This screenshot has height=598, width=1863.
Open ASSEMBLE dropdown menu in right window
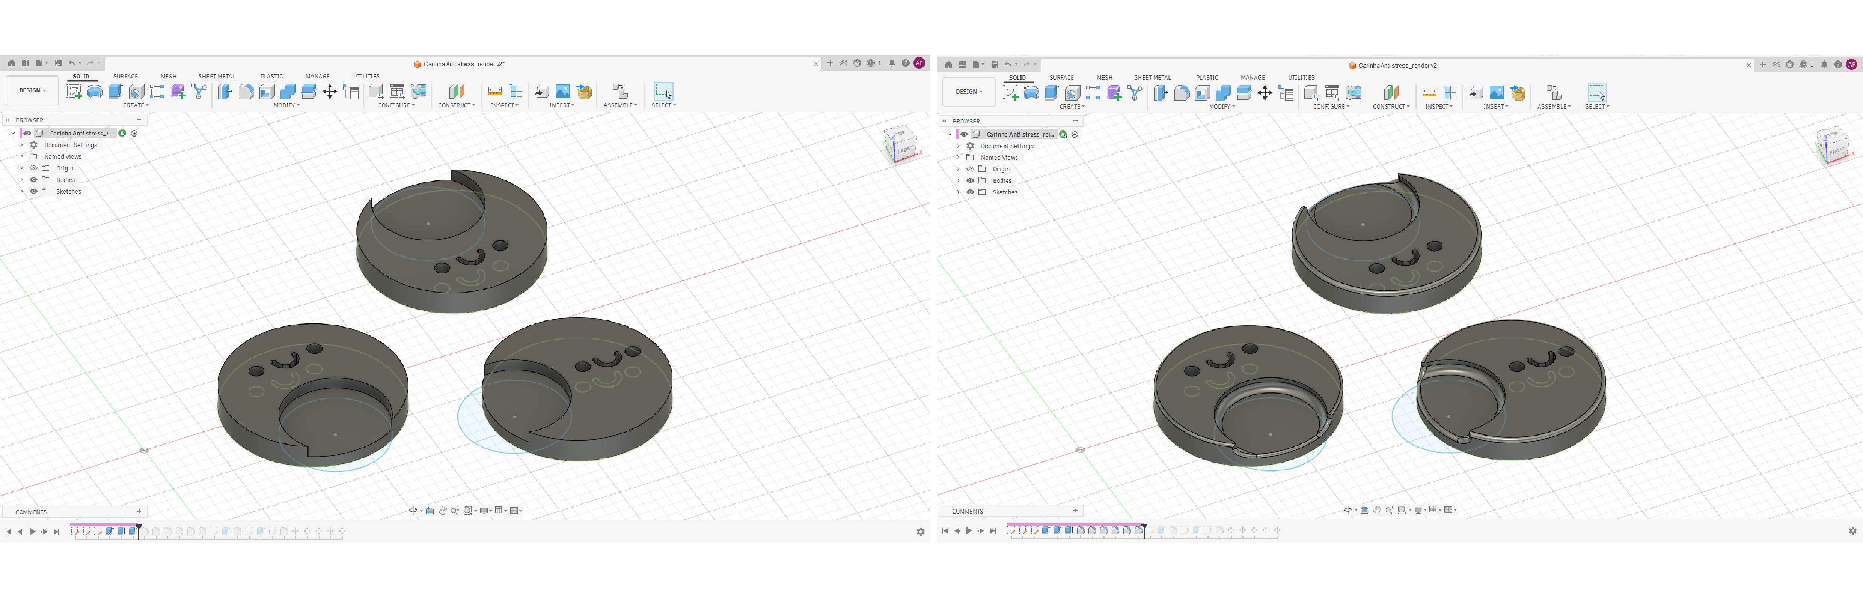(x=1554, y=107)
